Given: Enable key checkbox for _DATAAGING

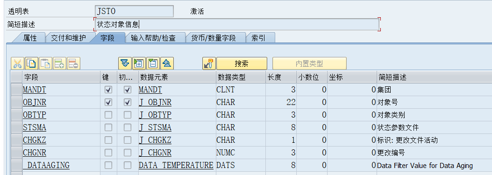Looking at the screenshot, I should (x=108, y=165).
